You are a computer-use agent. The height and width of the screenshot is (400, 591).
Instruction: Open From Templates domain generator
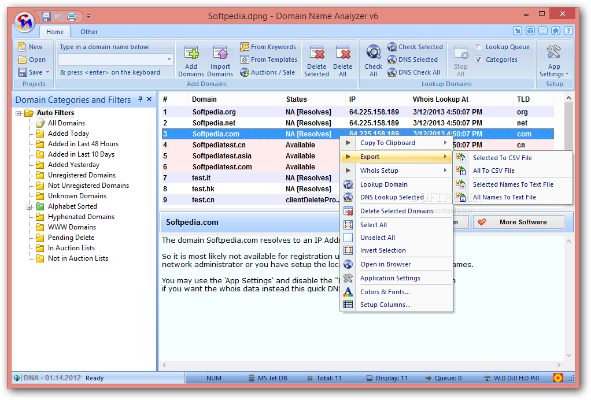point(269,60)
